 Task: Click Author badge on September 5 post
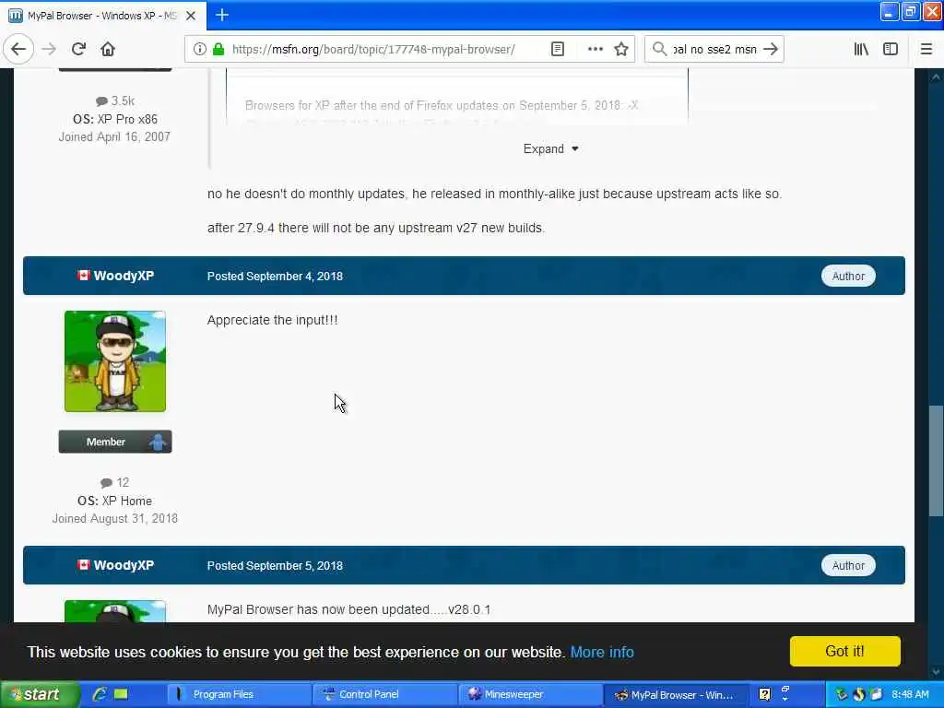click(848, 566)
